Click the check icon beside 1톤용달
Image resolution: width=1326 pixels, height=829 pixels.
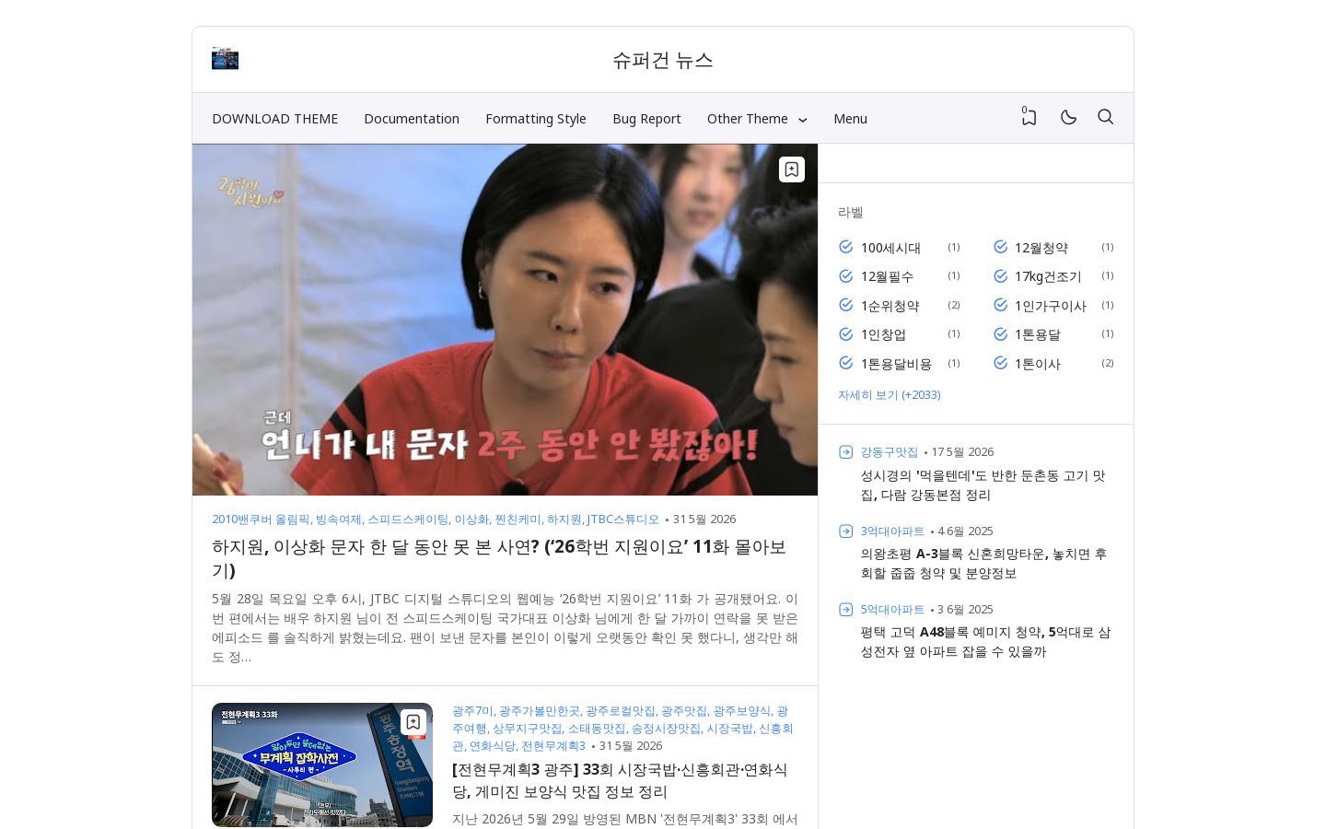(1000, 334)
